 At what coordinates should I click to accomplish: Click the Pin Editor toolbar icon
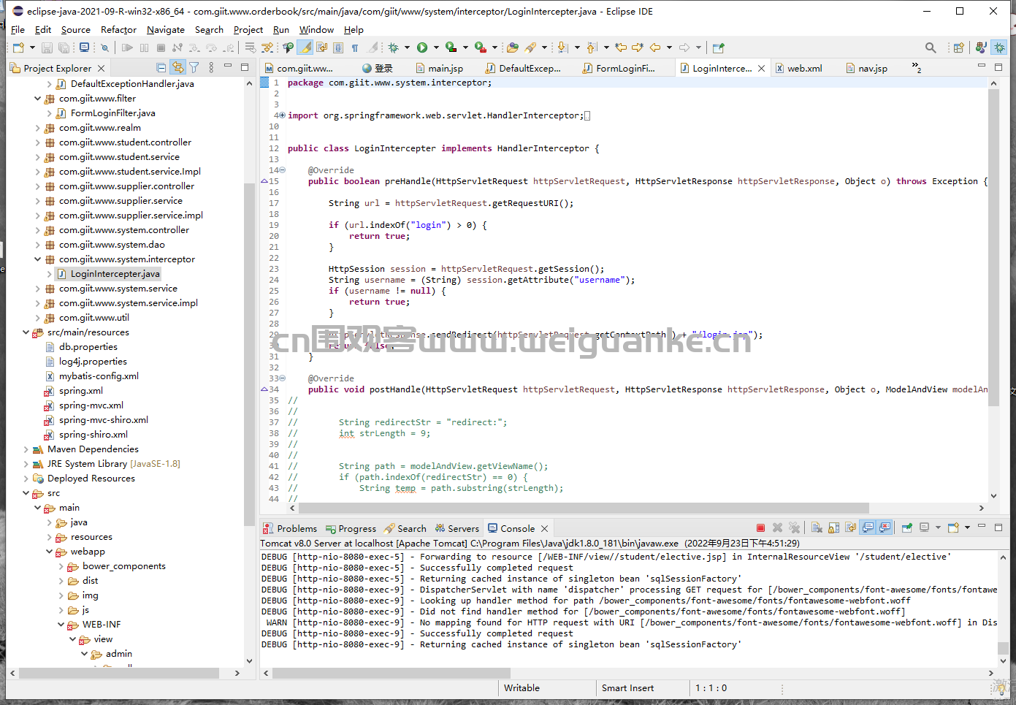pos(718,47)
